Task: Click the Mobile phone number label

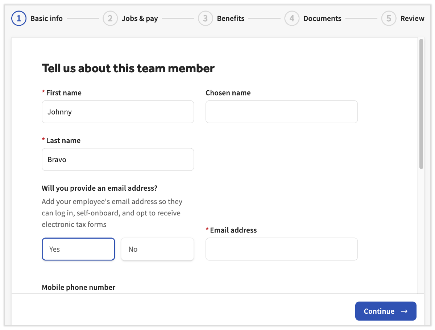Action: [78, 287]
